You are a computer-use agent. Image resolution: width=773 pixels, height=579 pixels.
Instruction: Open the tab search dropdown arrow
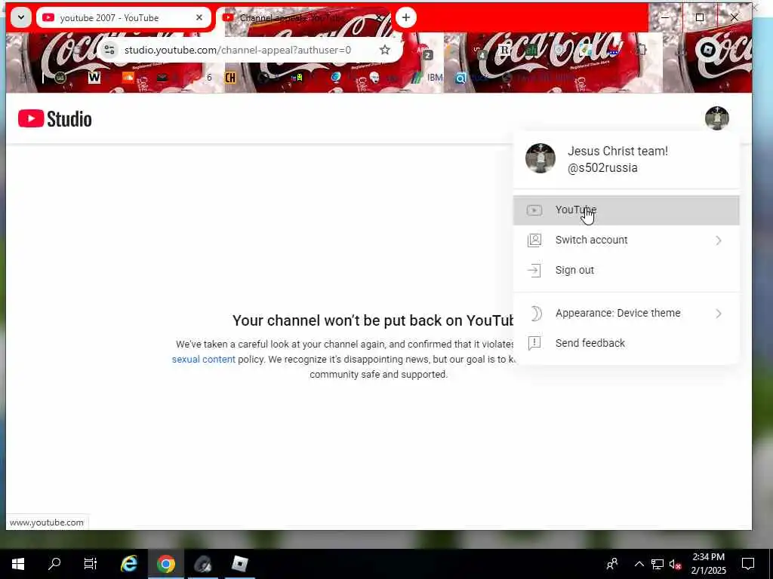20,18
